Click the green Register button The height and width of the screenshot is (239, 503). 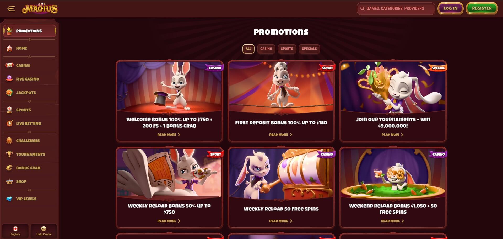pyautogui.click(x=482, y=8)
